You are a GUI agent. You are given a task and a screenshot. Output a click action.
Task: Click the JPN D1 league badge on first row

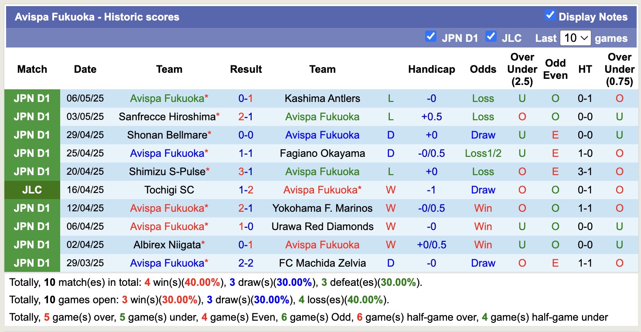32,98
